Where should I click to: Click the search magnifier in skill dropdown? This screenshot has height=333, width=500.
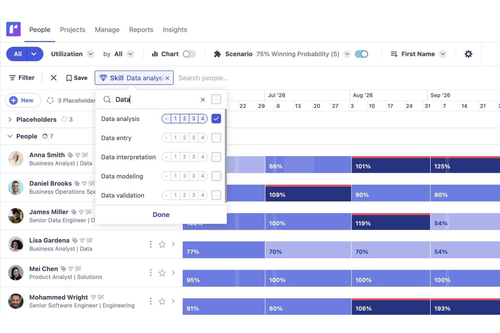[107, 99]
